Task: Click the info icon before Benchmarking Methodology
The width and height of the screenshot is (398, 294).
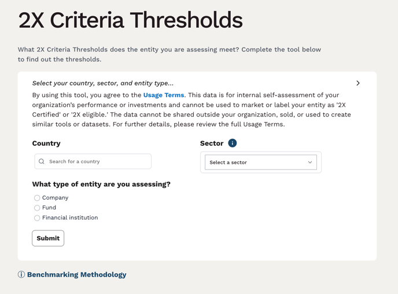Action: (21, 274)
